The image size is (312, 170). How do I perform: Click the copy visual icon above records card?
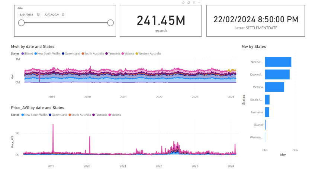189,3
